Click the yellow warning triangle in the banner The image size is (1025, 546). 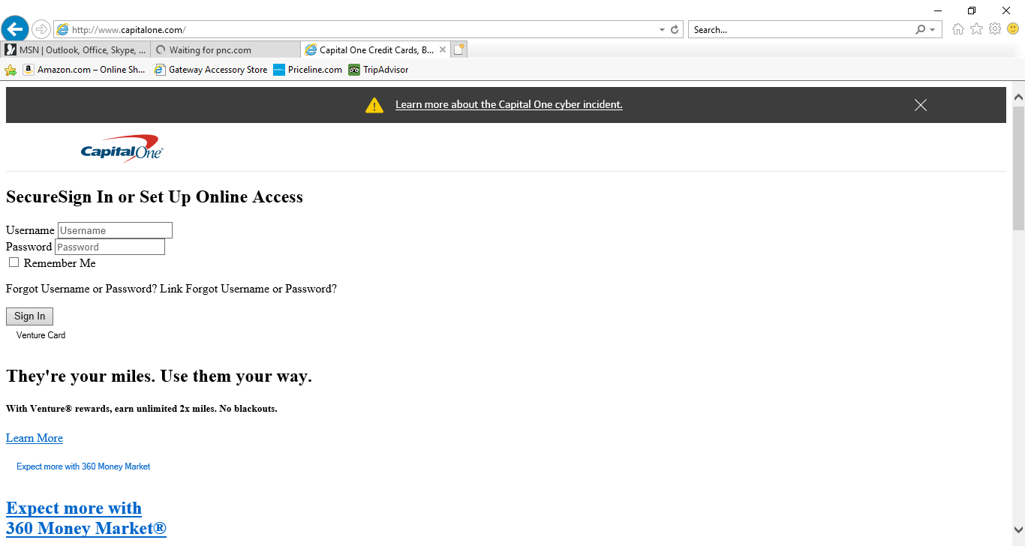point(374,105)
